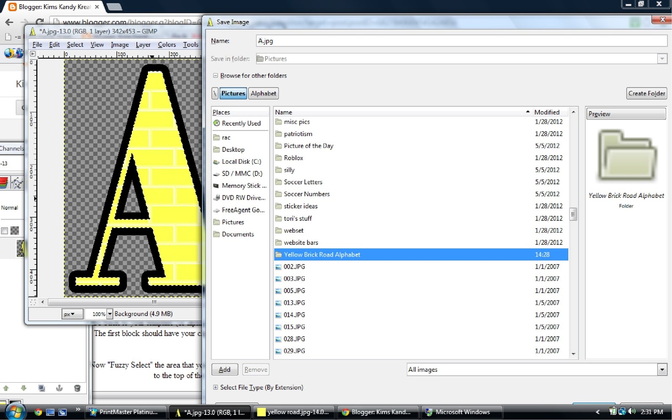Raise the layer with the green up arrow icon

tap(5, 388)
